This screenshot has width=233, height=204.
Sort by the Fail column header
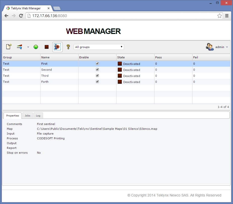211,57
